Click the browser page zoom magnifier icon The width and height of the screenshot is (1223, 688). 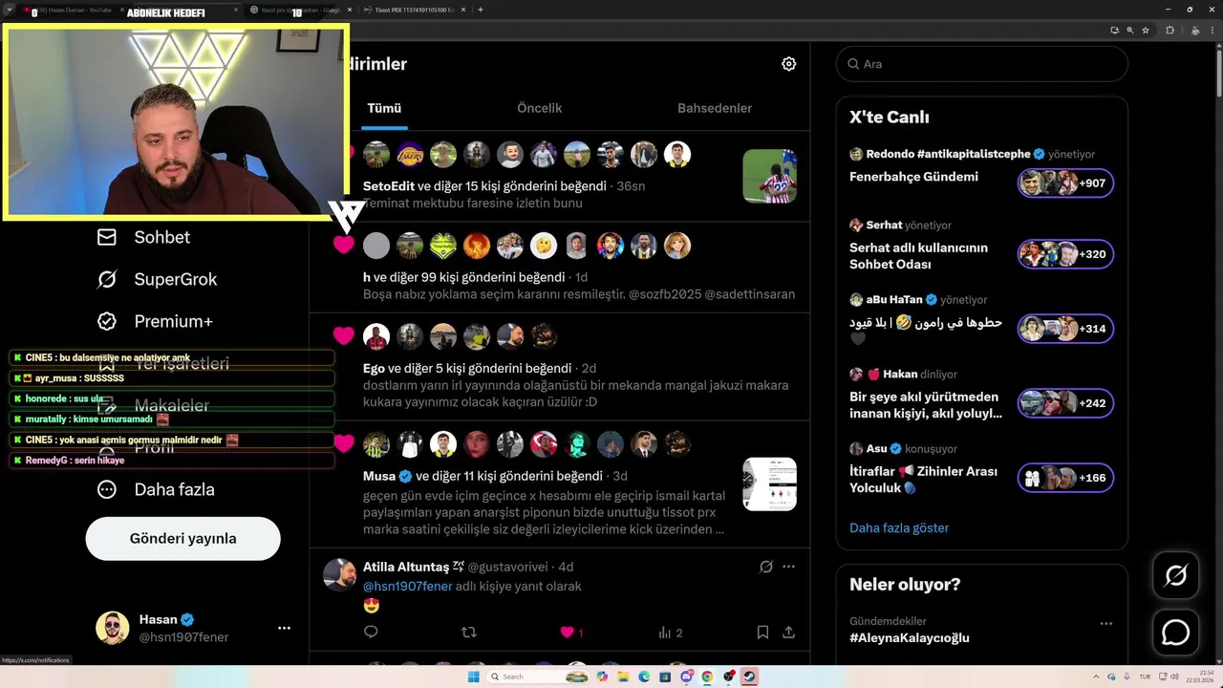point(1130,31)
